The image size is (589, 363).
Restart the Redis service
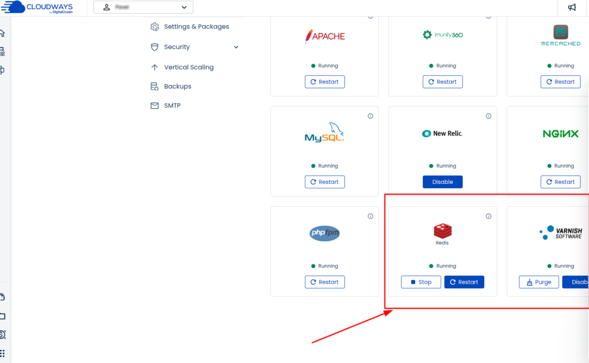[464, 282]
